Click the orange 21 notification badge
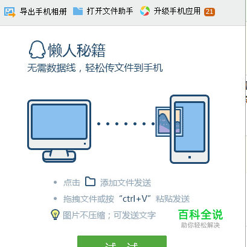The height and width of the screenshot is (247, 247). [x=210, y=12]
